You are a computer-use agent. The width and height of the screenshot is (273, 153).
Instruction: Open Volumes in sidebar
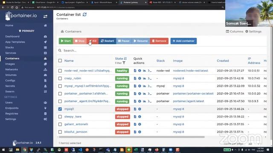pos(11,75)
